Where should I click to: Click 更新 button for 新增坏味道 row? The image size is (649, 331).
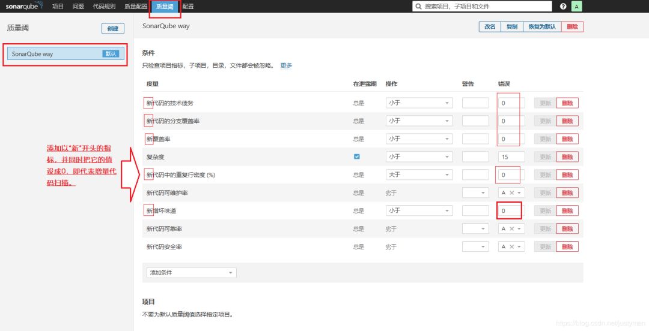coord(545,210)
